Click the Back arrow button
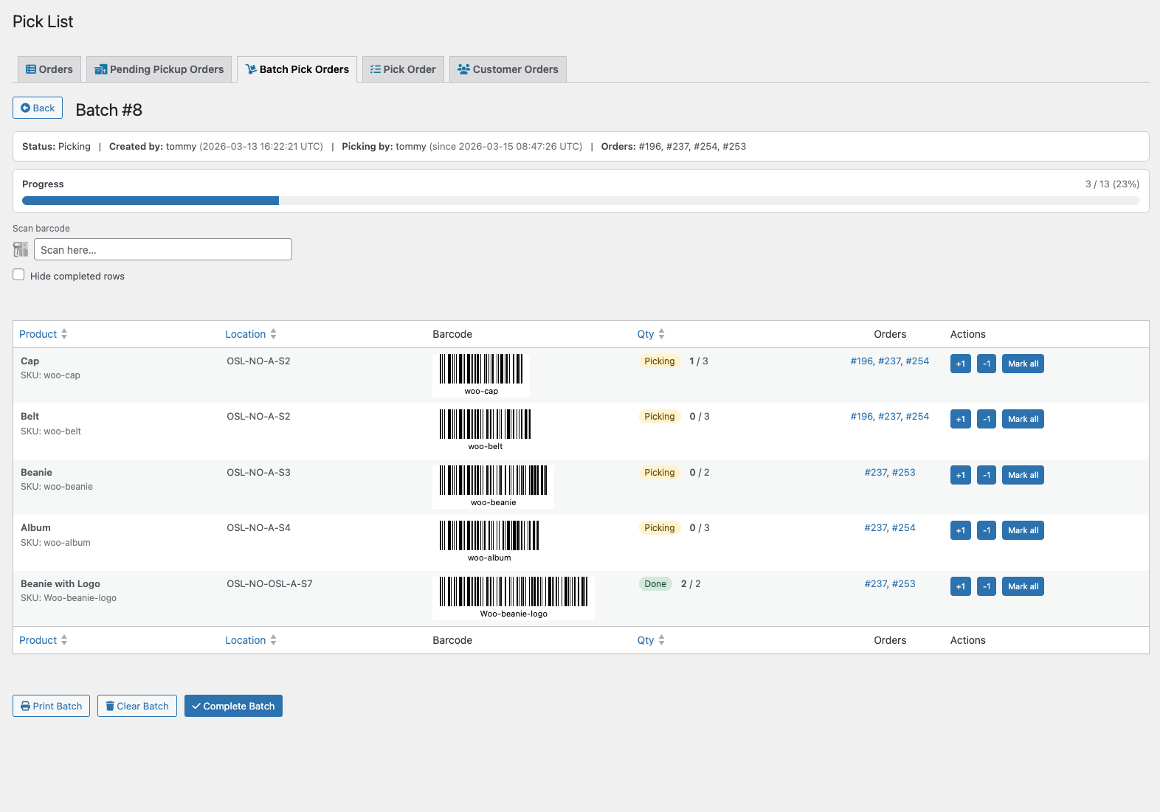This screenshot has height=812, width=1160. (x=38, y=108)
